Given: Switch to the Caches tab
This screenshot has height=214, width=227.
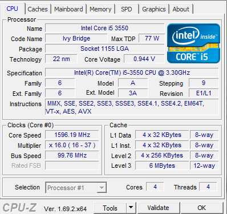Looking at the screenshot, I should (x=38, y=9).
